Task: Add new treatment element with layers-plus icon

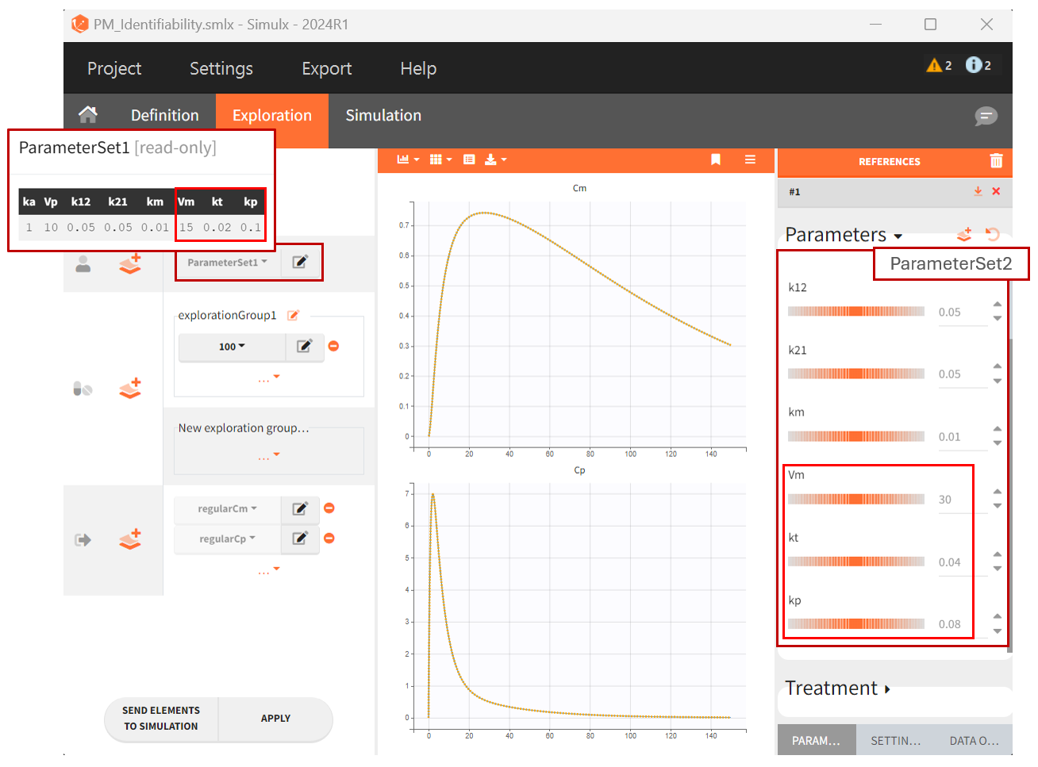Action: click(130, 388)
